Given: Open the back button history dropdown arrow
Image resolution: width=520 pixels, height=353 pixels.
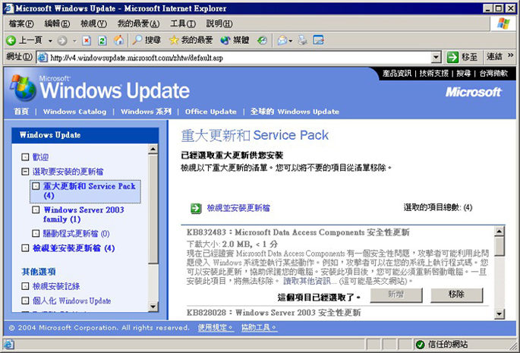Looking at the screenshot, I should [x=50, y=41].
